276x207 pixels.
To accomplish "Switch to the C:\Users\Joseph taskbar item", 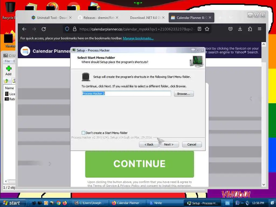I will (90, 203).
